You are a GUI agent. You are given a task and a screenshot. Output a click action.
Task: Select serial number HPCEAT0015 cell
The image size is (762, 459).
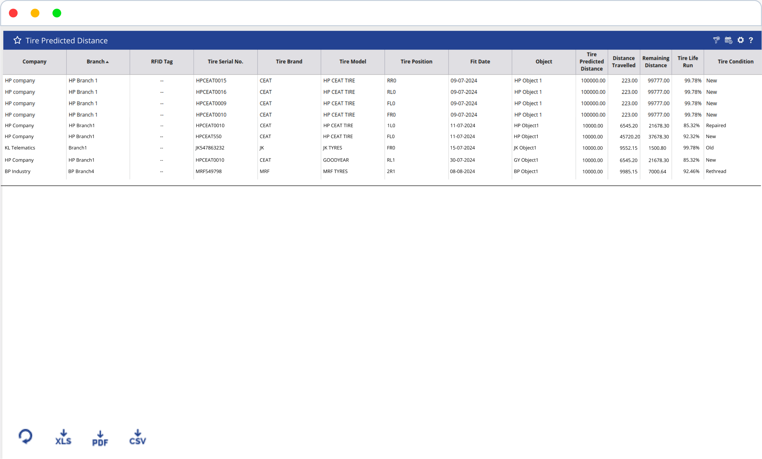point(211,80)
